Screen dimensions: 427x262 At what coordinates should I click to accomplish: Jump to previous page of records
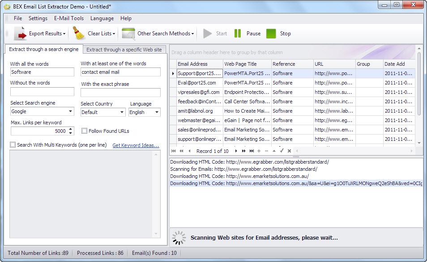(181, 151)
